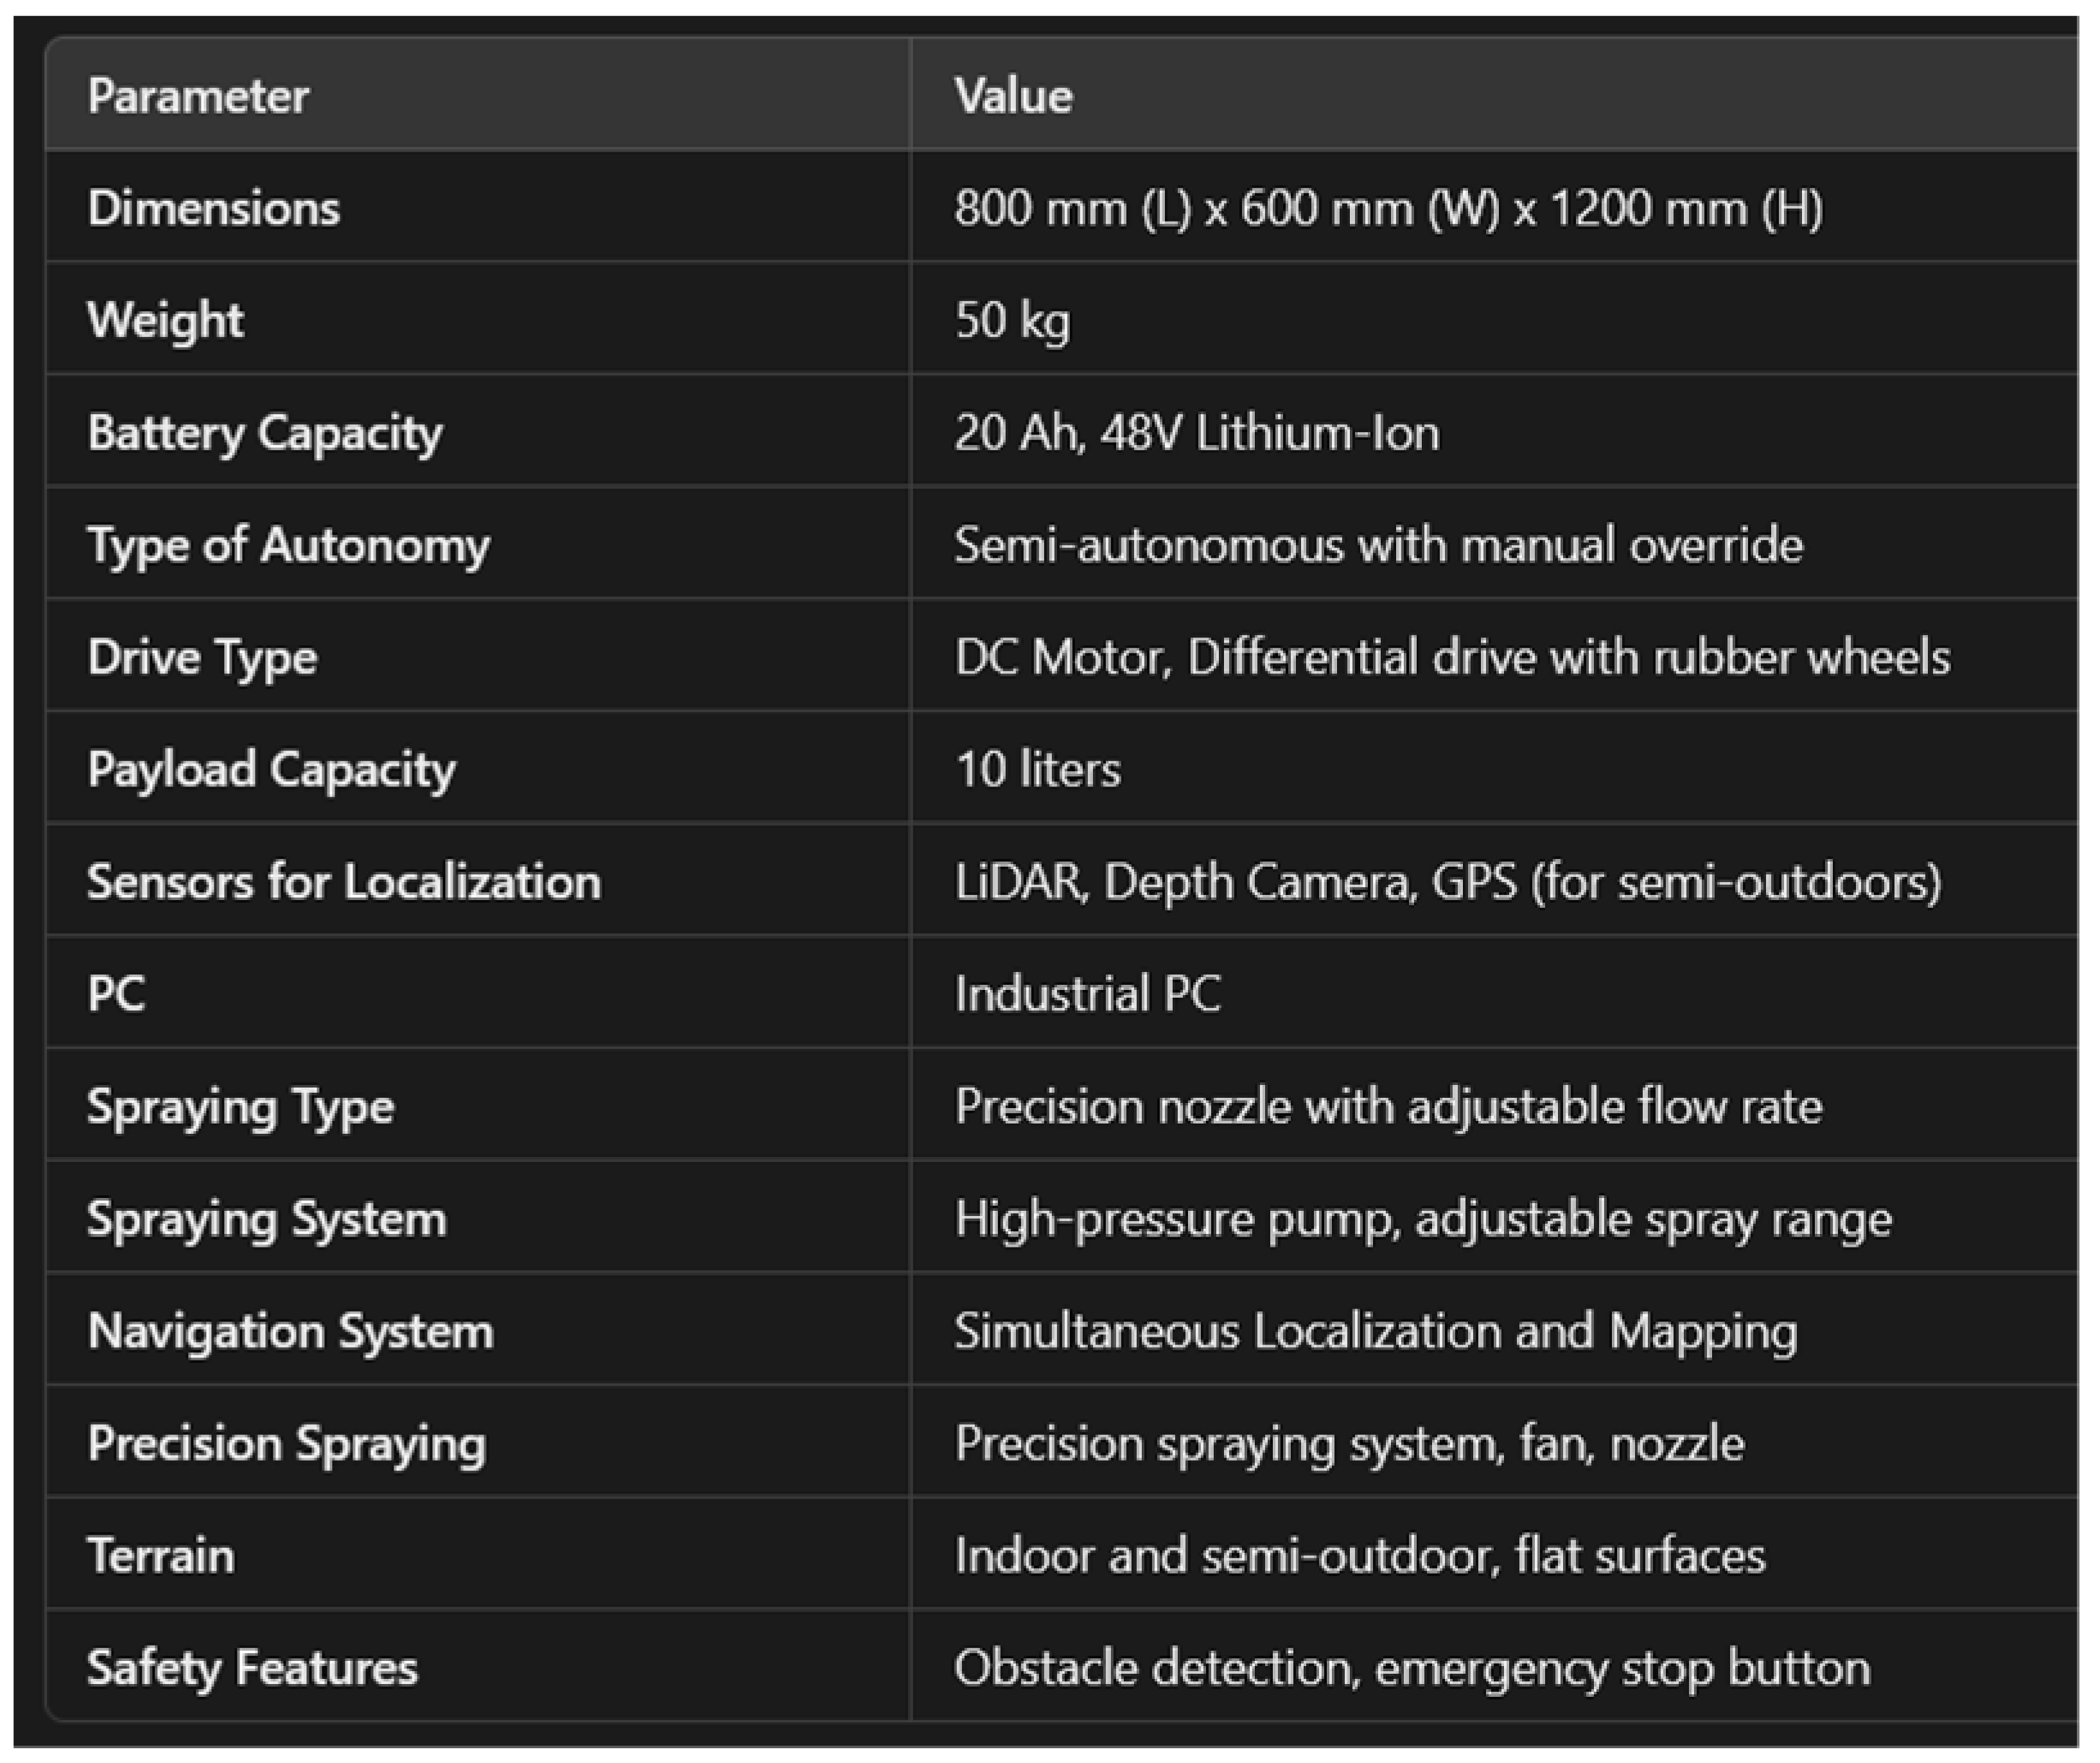Click the High-pressure pump value text
2100x1763 pixels.
tap(1422, 1219)
